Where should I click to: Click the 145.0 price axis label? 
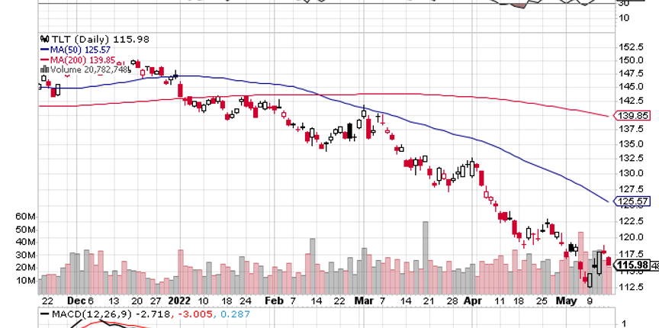pos(631,87)
